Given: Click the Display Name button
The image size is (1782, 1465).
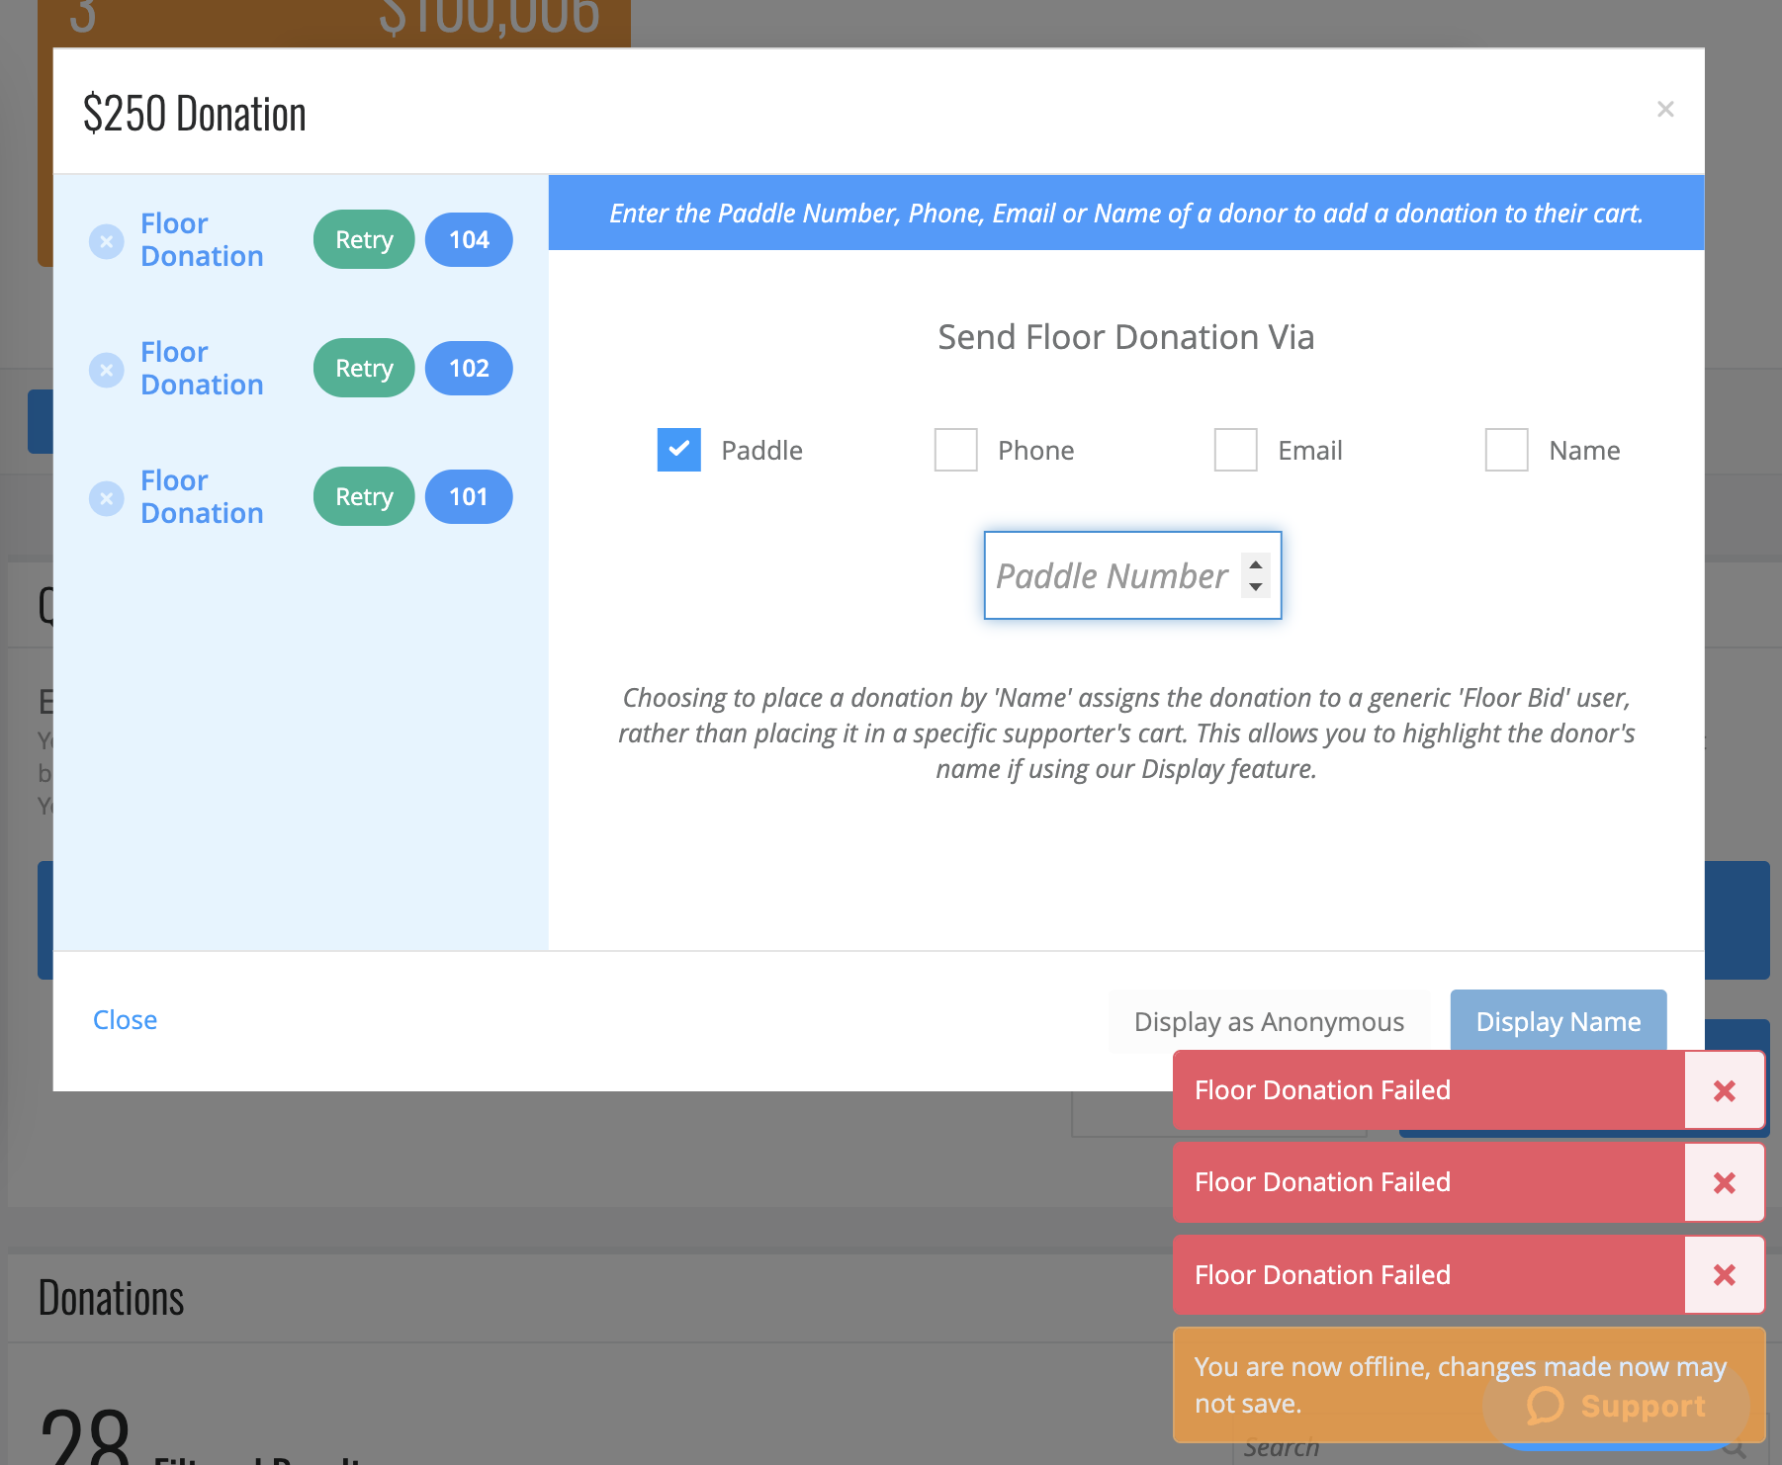Looking at the screenshot, I should click(1559, 1021).
